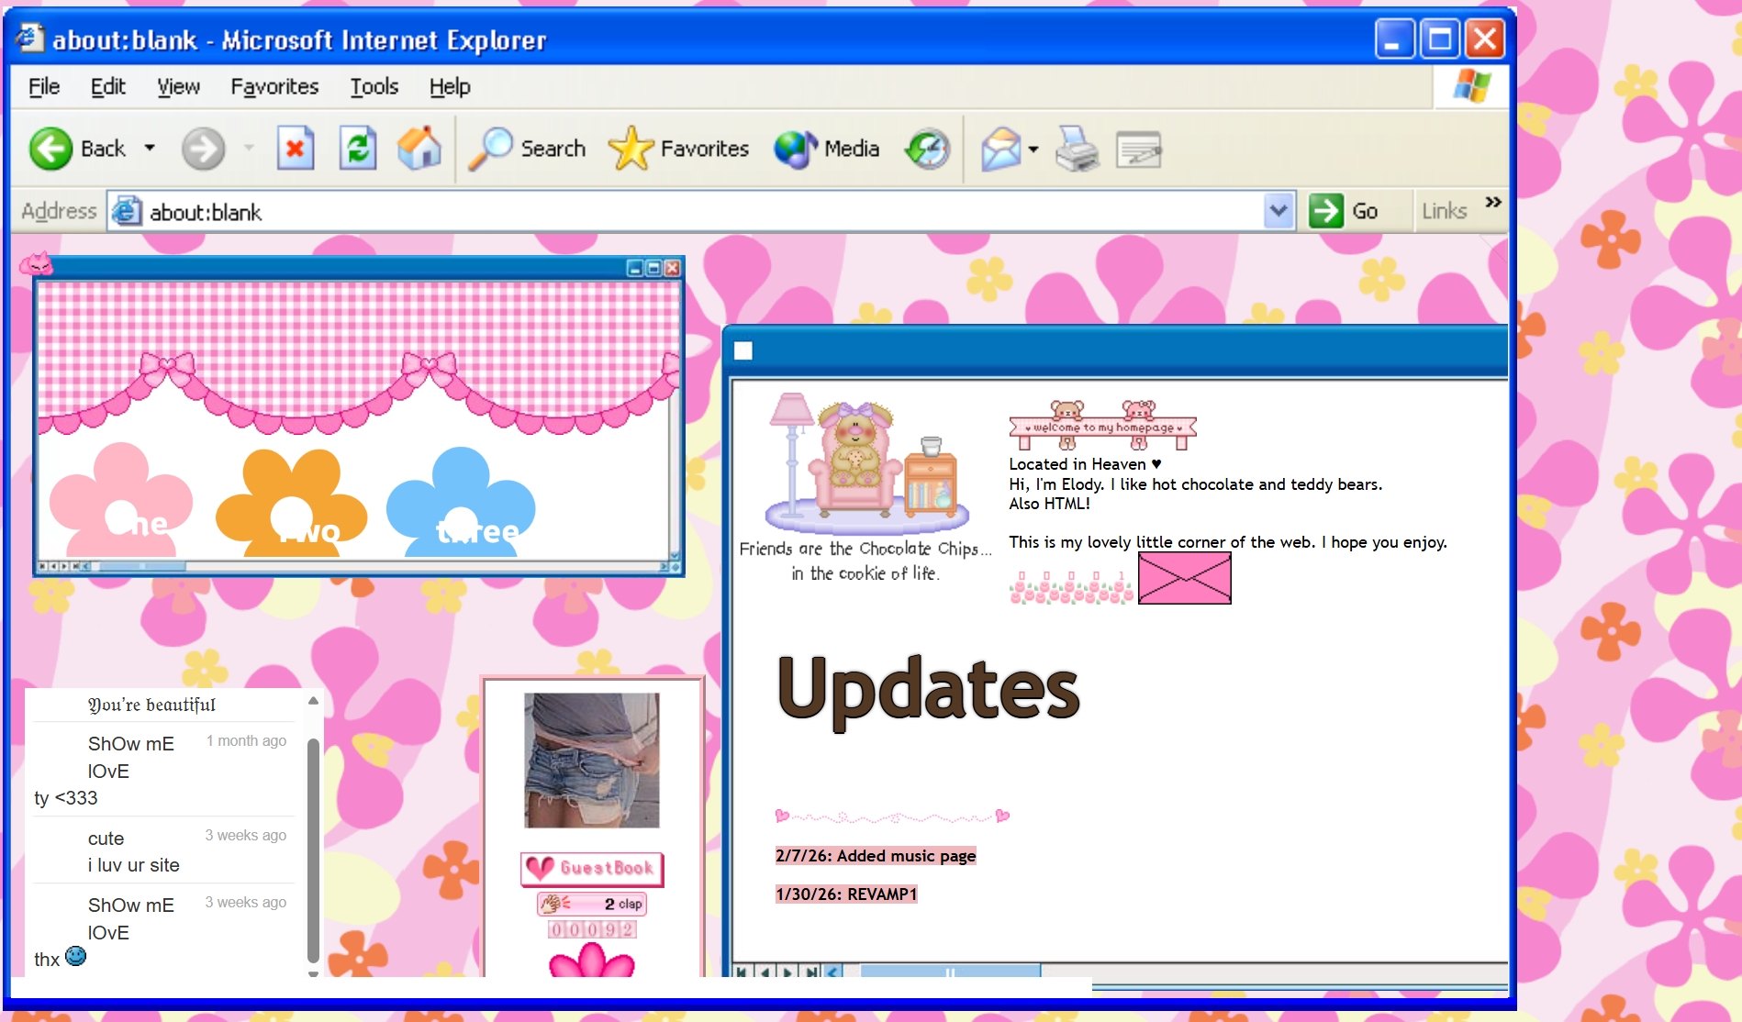Expand the Links bar chevron
The height and width of the screenshot is (1022, 1742).
1493,202
